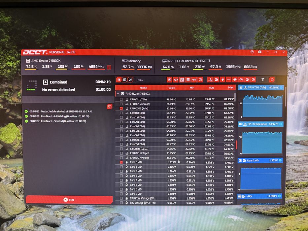Viewport: 308px width, 231px height.
Task: Toggle the usage load sensor filter
Action: click(x=247, y=80)
